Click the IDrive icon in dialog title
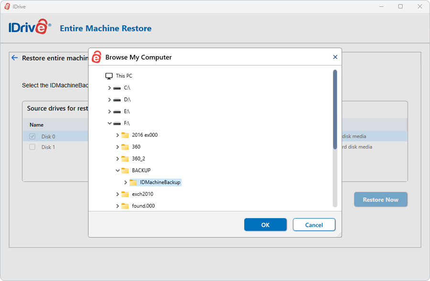The image size is (430, 281). [97, 57]
